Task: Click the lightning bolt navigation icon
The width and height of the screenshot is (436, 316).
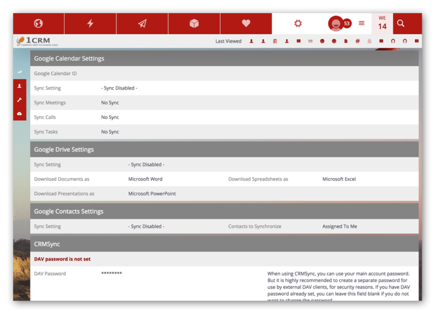Action: pos(90,23)
